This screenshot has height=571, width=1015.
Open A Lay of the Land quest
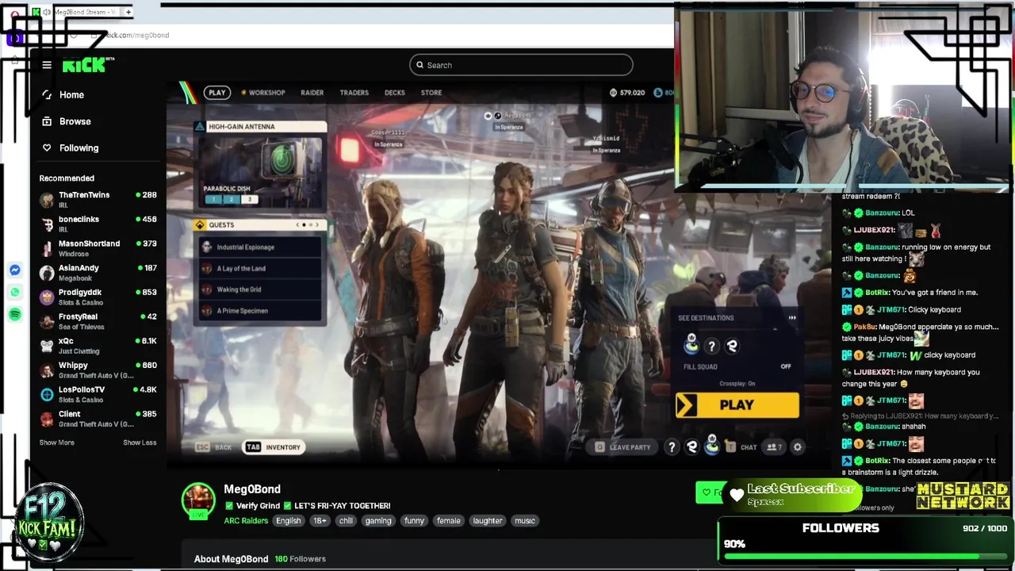(x=261, y=268)
